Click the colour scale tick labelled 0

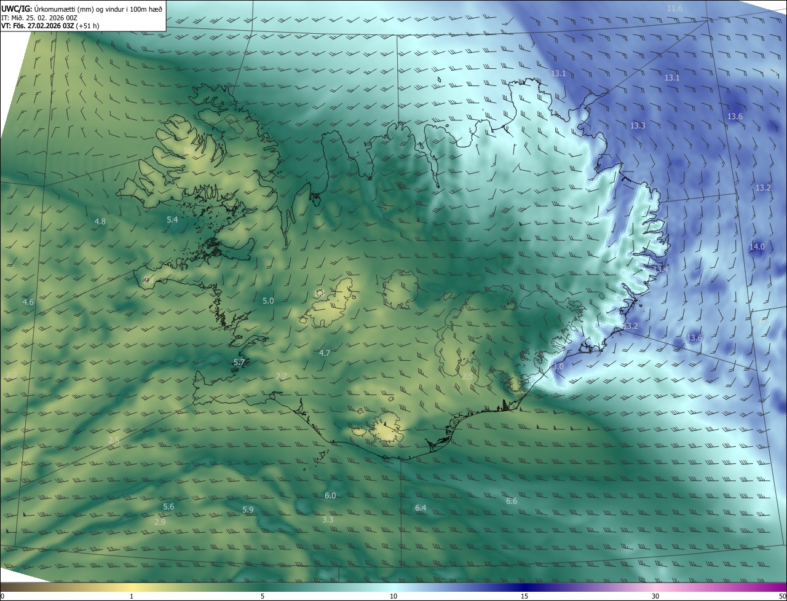point(2,597)
